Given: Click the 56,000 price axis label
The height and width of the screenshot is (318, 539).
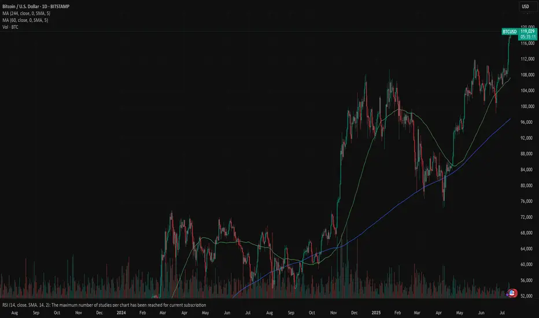Looking at the screenshot, I should tap(527, 280).
